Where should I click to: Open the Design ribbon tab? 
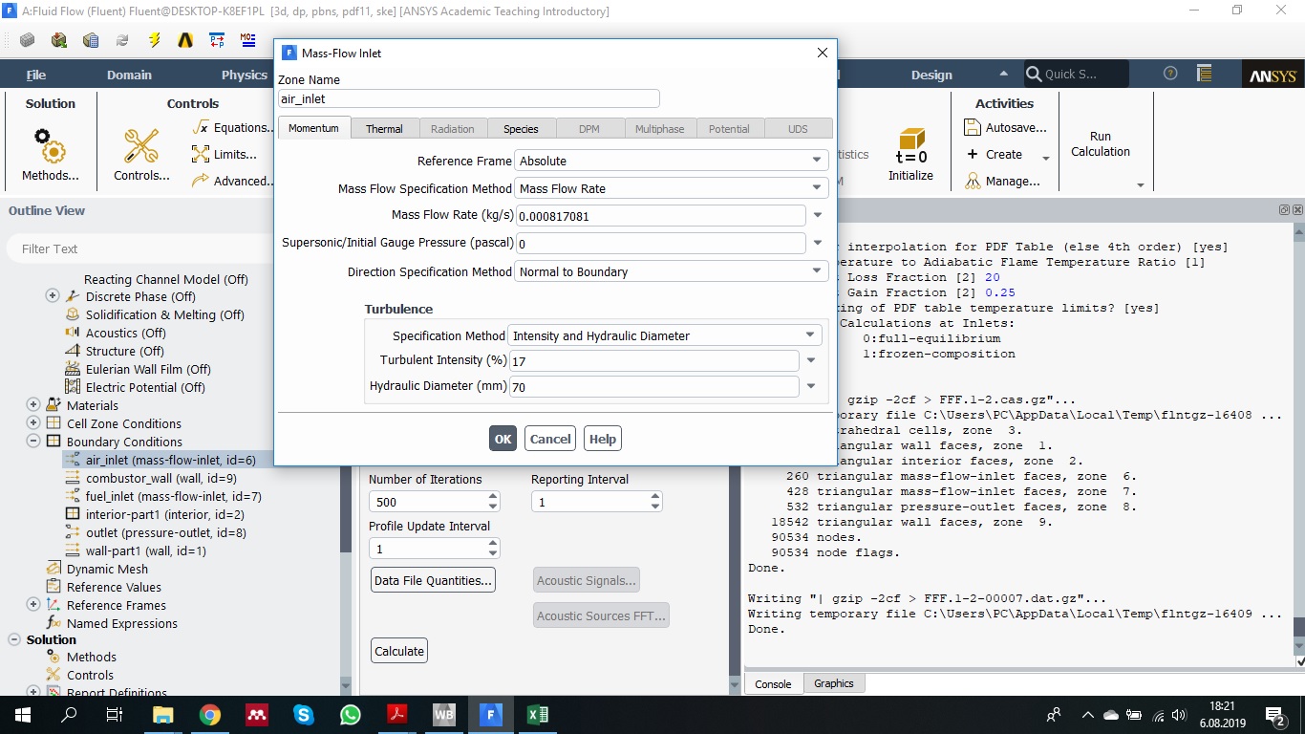coord(931,75)
